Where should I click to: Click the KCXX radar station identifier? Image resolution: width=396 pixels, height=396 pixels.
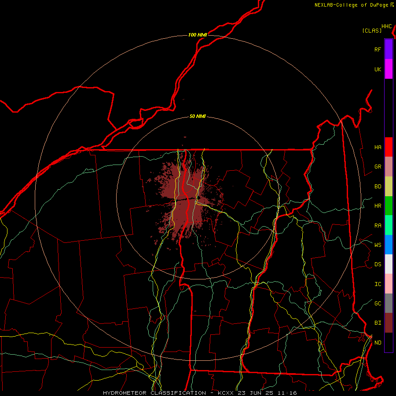click(x=226, y=393)
